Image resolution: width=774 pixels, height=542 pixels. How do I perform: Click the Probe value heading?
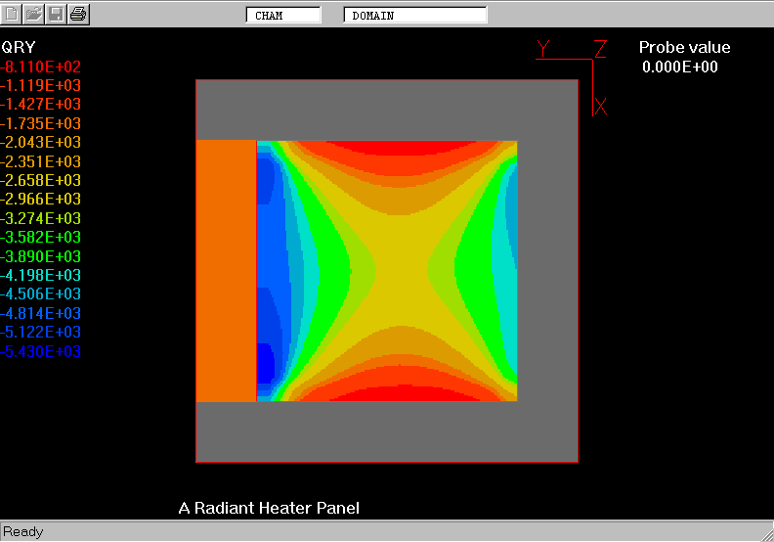tap(684, 47)
